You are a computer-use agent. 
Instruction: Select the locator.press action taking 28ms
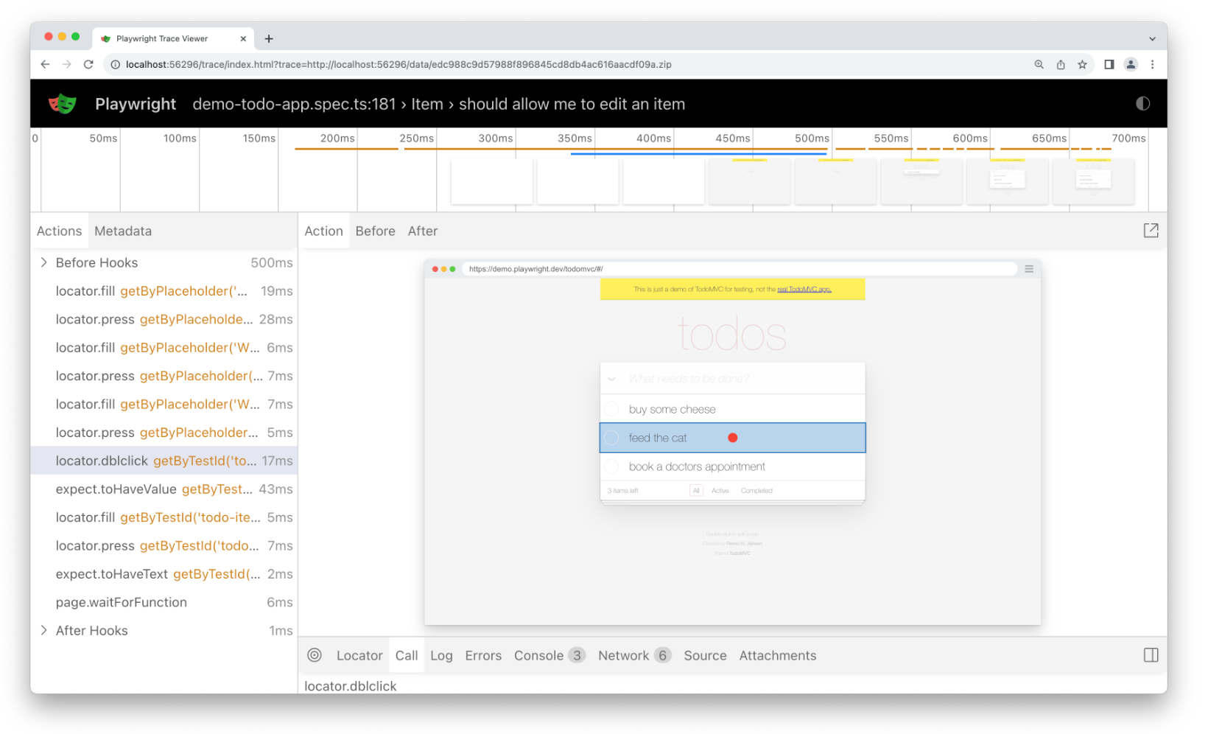(164, 319)
